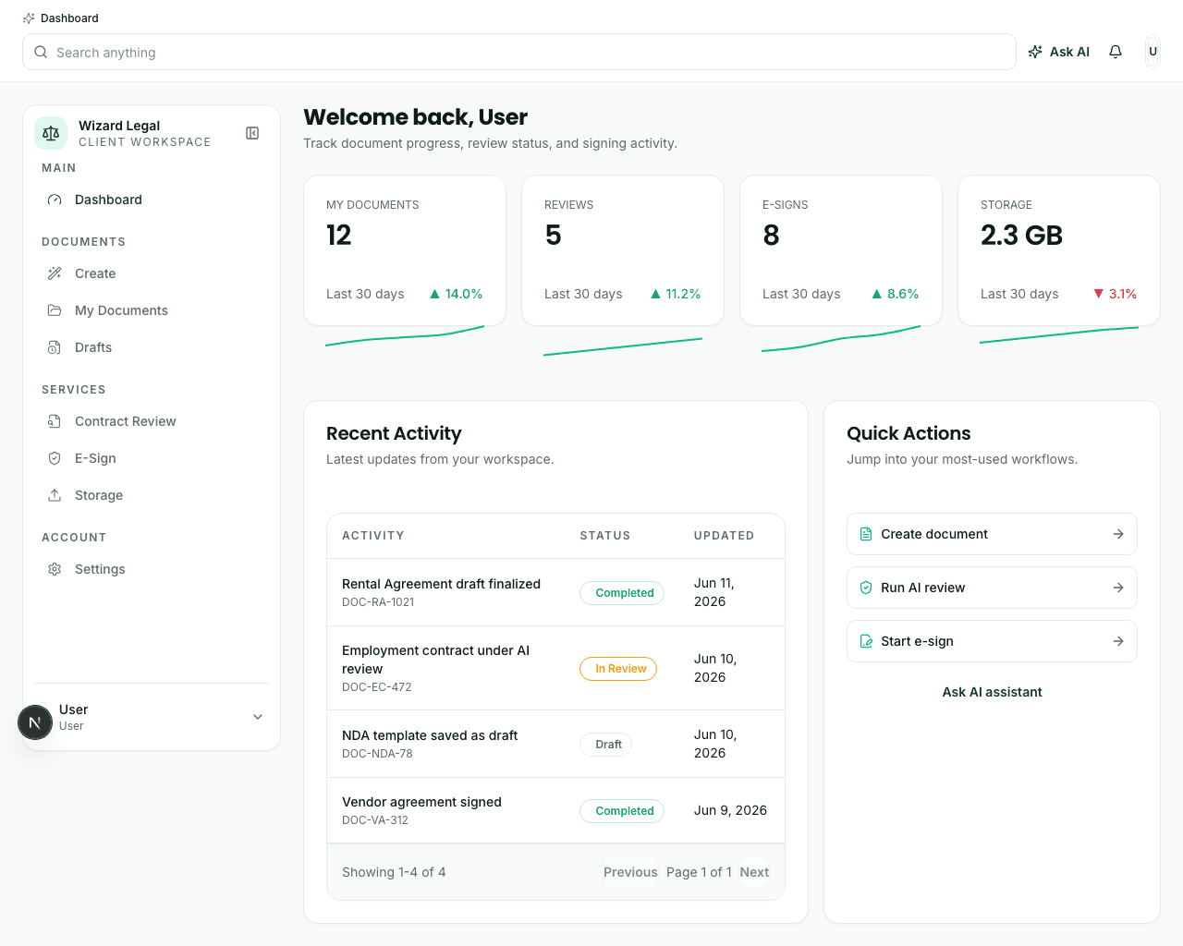This screenshot has height=946, width=1183.
Task: Click the Create document label
Action: pos(934,534)
